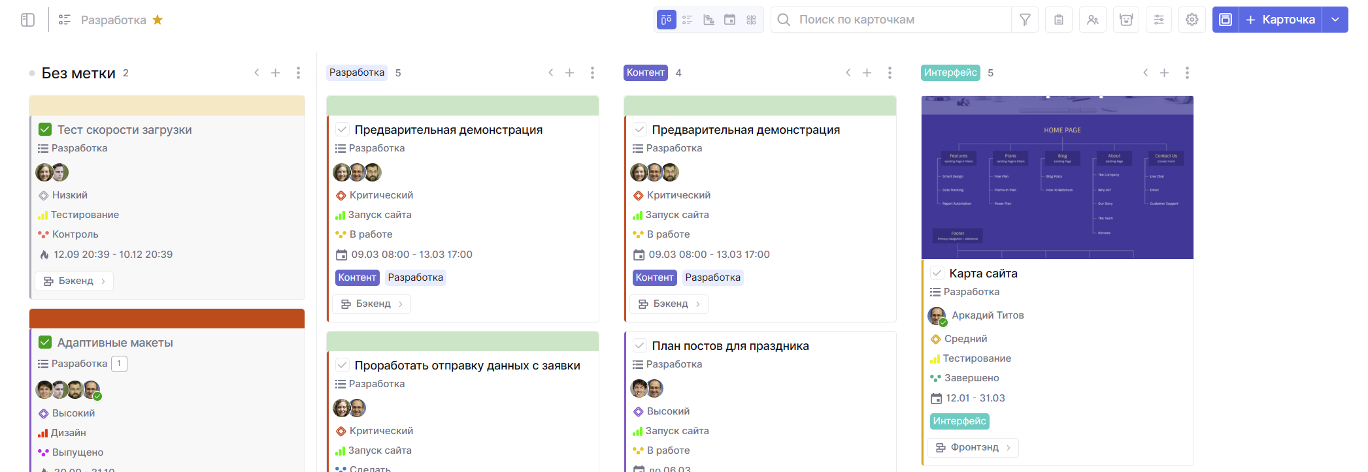1368x472 pixels.
Task: Toggle the left sidebar panel icon
Action: [x=27, y=20]
